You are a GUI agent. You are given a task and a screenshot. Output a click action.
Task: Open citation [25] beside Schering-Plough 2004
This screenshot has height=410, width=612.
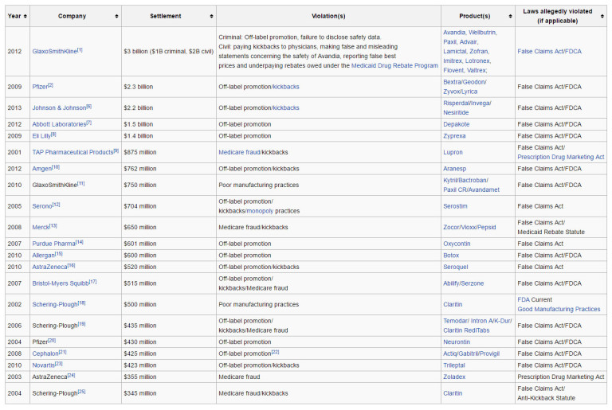(81, 392)
